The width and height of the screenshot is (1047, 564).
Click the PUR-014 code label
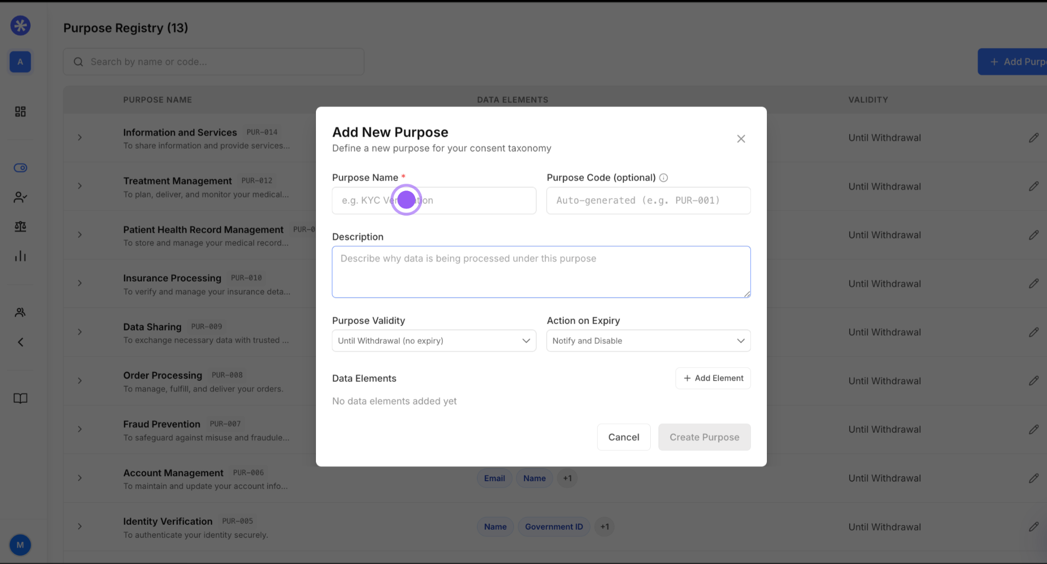click(x=262, y=132)
